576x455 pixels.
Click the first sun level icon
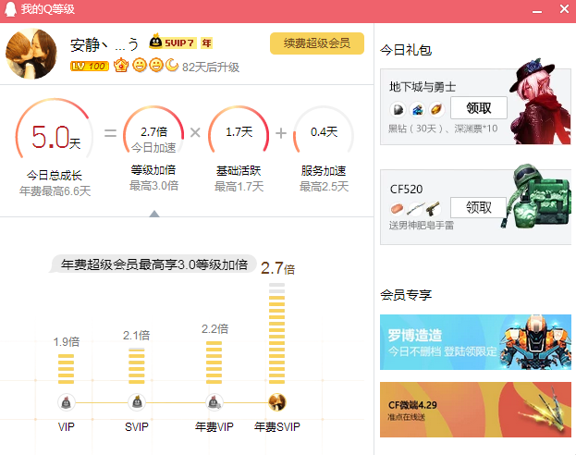point(140,66)
